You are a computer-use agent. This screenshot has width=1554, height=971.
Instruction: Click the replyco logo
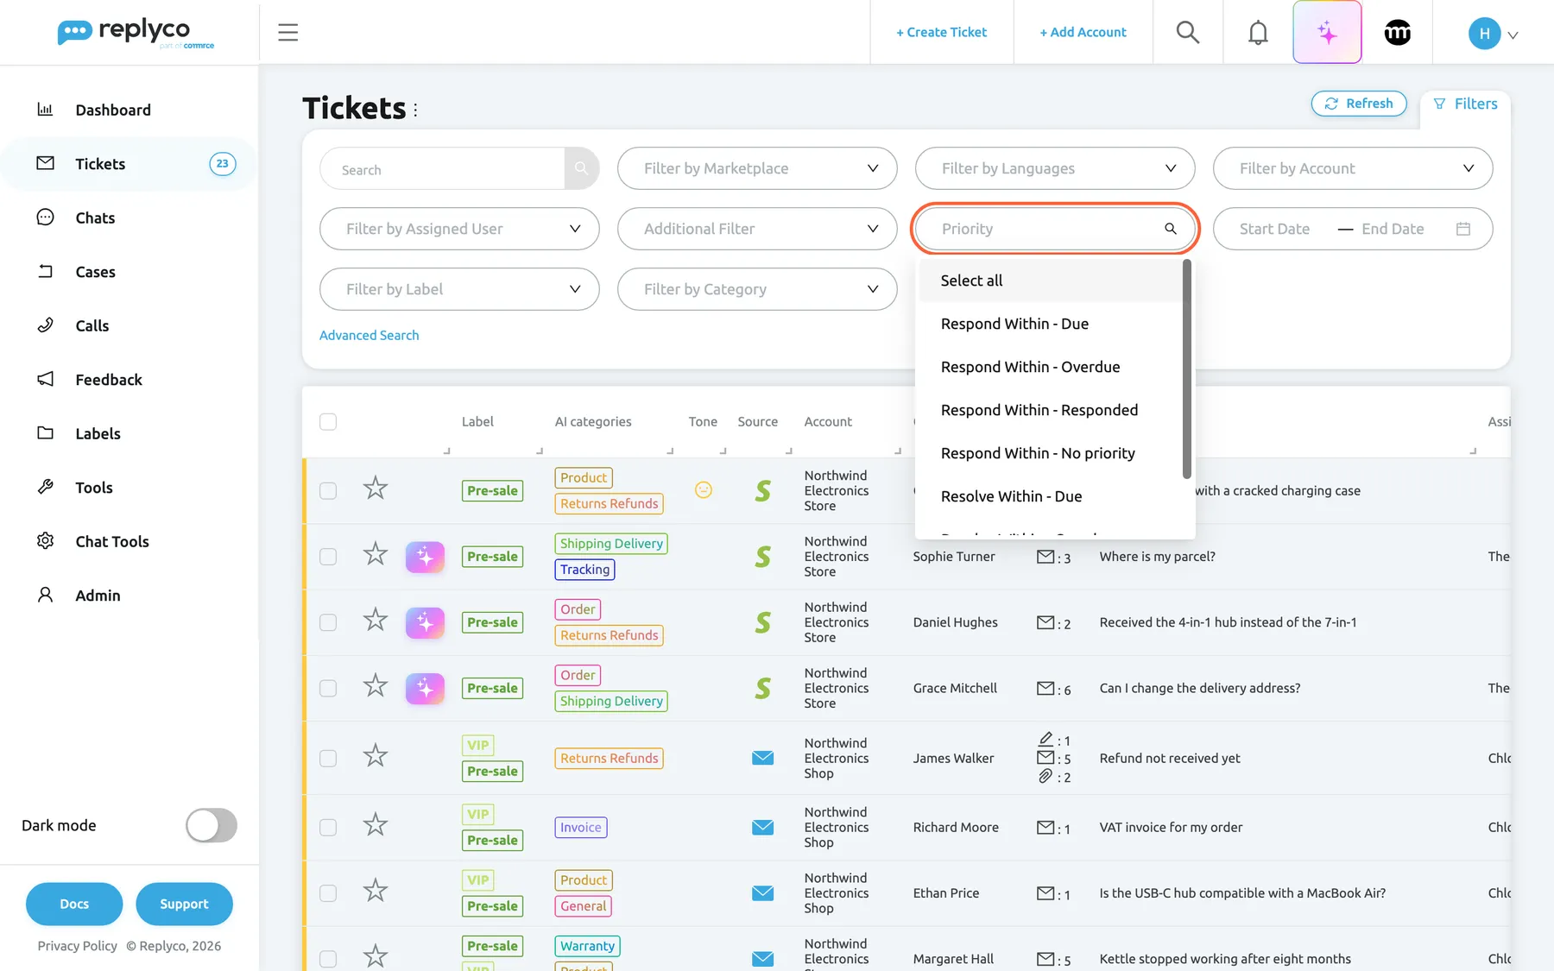136,33
